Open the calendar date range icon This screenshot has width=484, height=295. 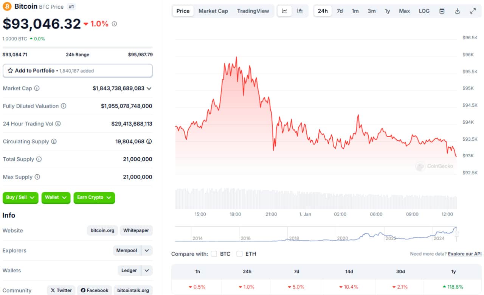442,11
